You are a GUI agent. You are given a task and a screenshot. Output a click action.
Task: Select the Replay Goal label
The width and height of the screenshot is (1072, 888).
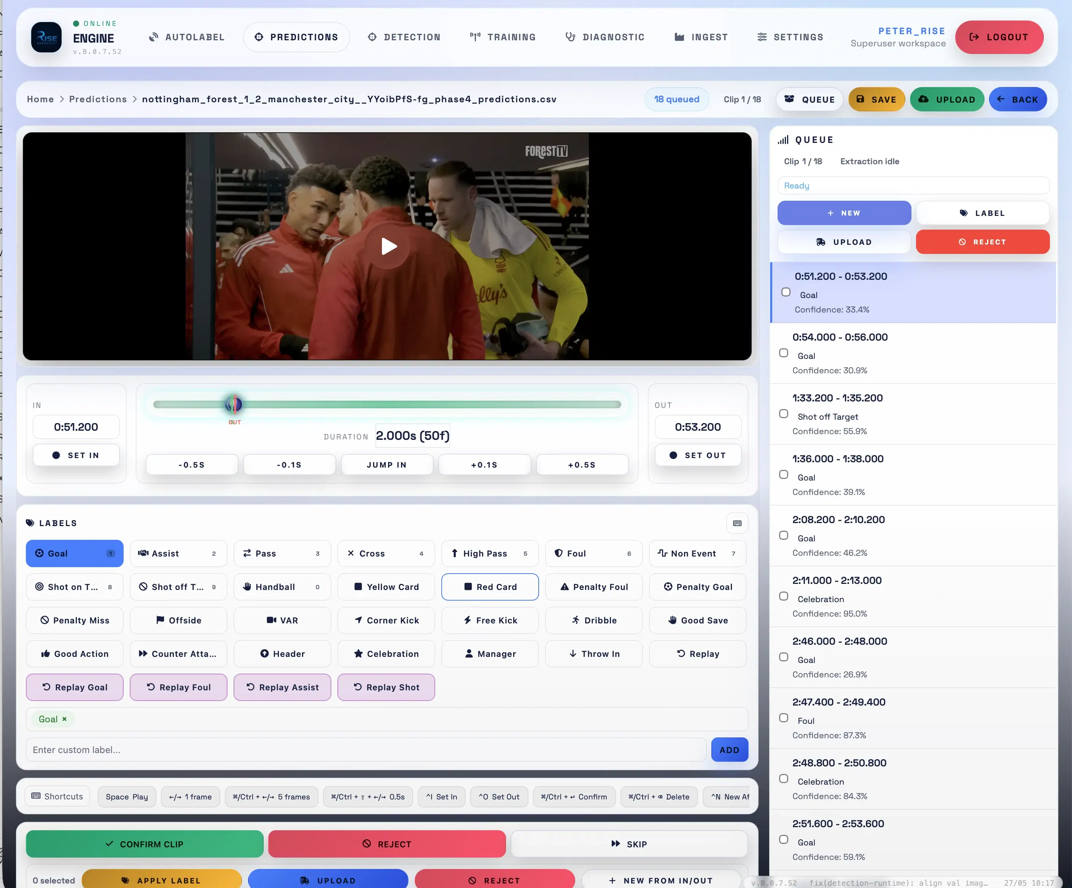[75, 687]
